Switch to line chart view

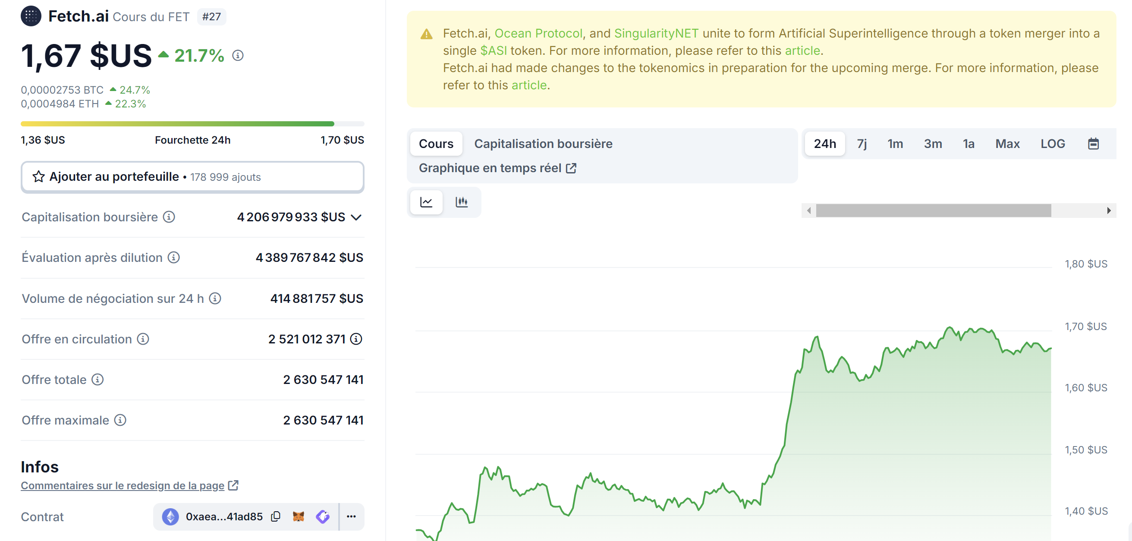click(426, 202)
